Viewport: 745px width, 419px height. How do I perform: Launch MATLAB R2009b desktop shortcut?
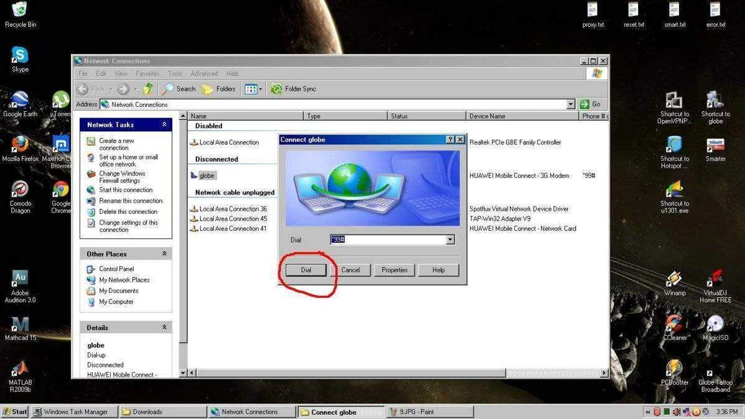tap(20, 376)
